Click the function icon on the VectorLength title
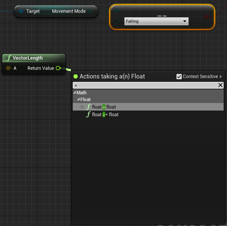Screen dimensions: 227x226 click(x=8, y=58)
